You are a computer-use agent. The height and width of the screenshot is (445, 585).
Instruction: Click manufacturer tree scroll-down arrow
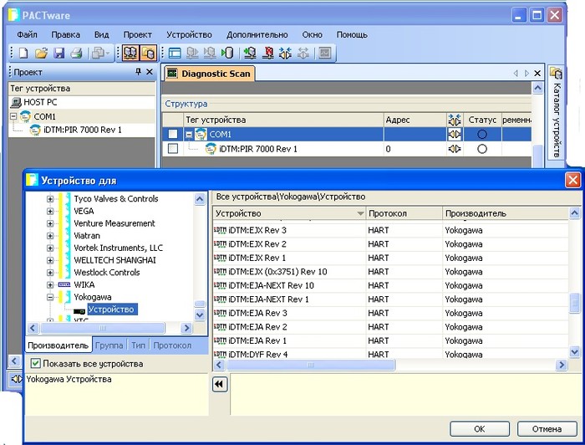coord(200,315)
